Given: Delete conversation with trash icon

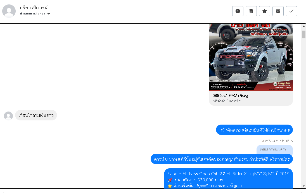Looking at the screenshot, I should [x=251, y=11].
